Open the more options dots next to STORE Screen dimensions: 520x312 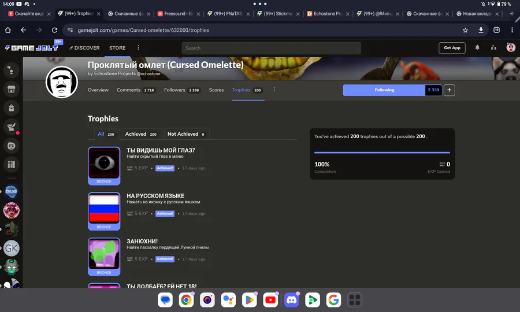138,48
